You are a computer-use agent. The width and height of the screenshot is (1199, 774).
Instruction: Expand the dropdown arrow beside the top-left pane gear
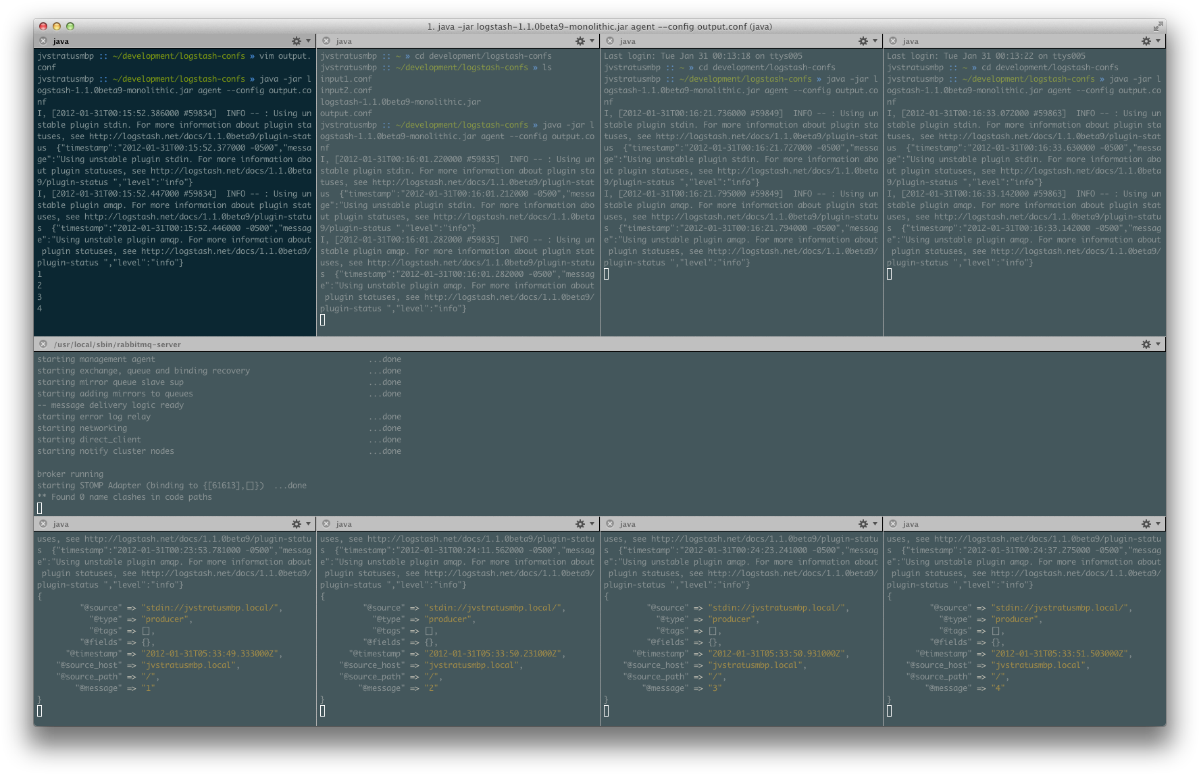[308, 41]
